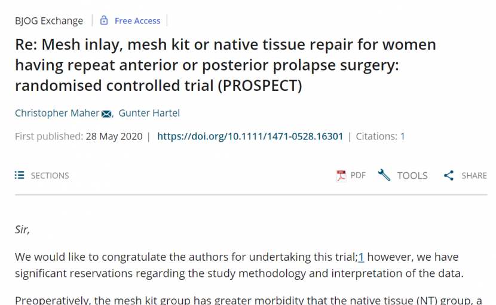Click the red PDF file icon
Screen dimensions: 496x305
(341, 175)
